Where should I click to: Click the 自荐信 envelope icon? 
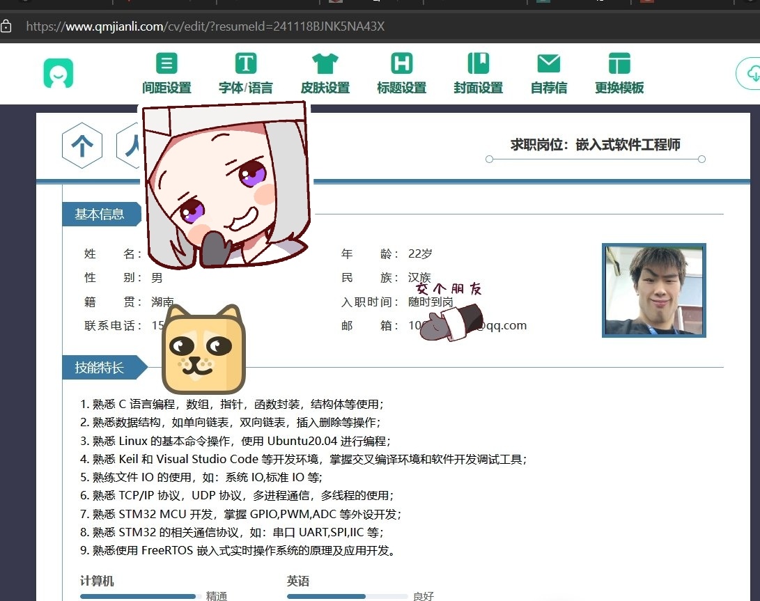(549, 63)
